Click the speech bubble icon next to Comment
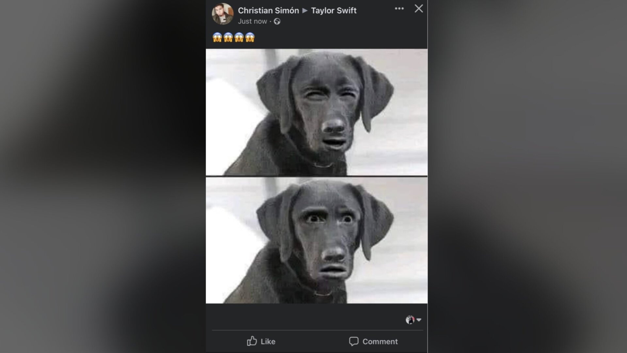627x353 pixels. [x=355, y=342]
